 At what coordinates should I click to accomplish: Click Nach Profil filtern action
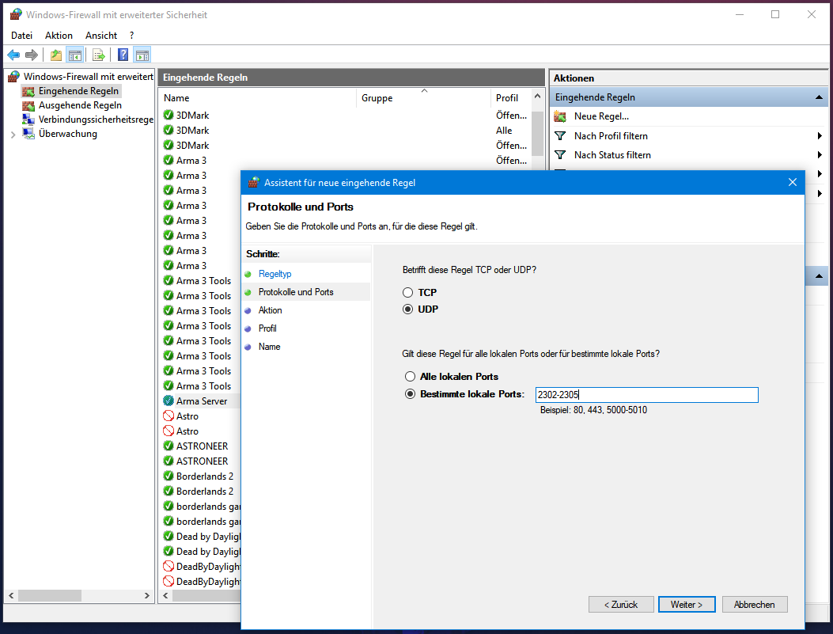coord(611,136)
